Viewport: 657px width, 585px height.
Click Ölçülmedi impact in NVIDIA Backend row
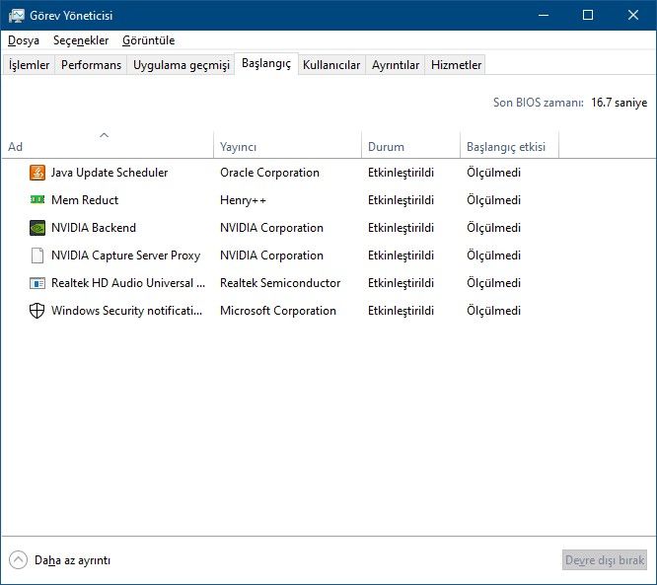coord(493,228)
